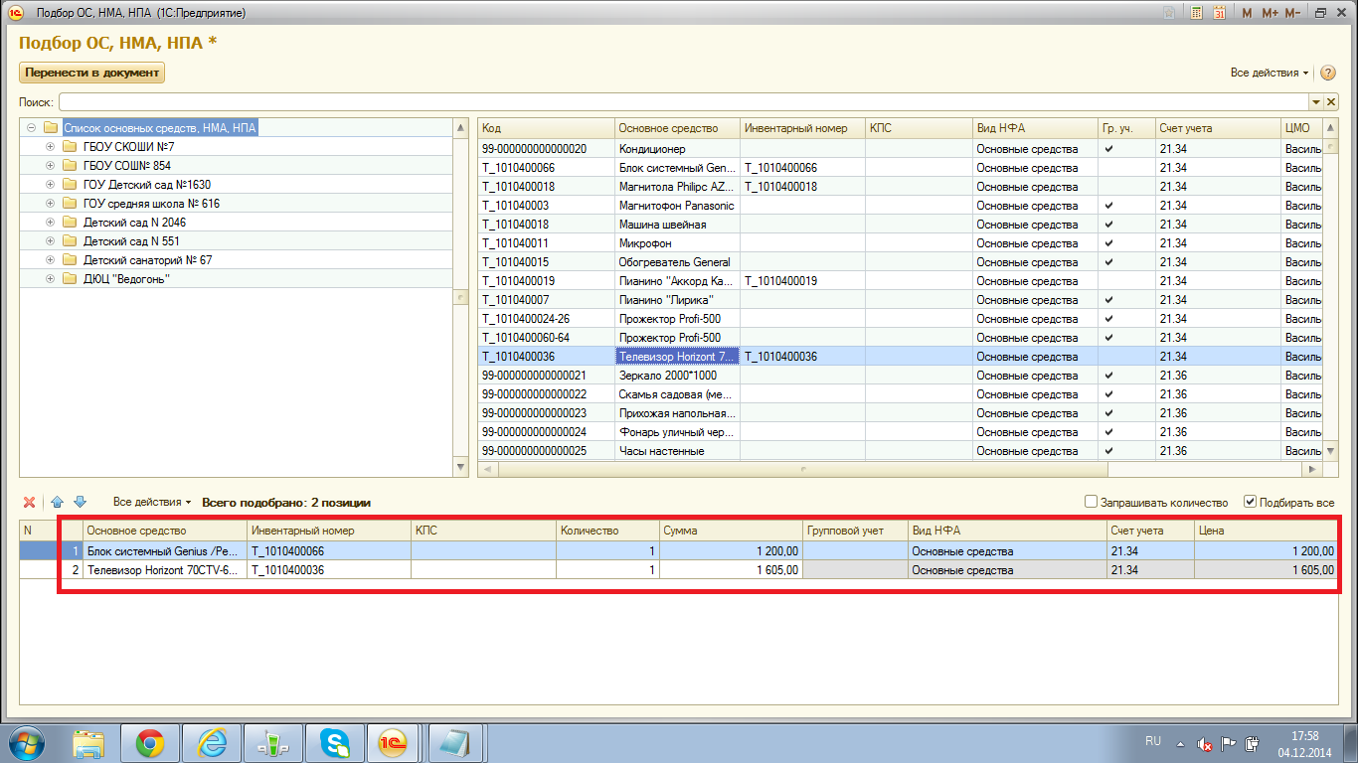Open top-right 'Все действия' menu
Viewport: 1358px width, 763px height.
[1270, 73]
